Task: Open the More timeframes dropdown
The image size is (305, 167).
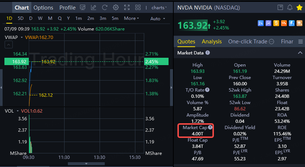Action: (x=131, y=18)
